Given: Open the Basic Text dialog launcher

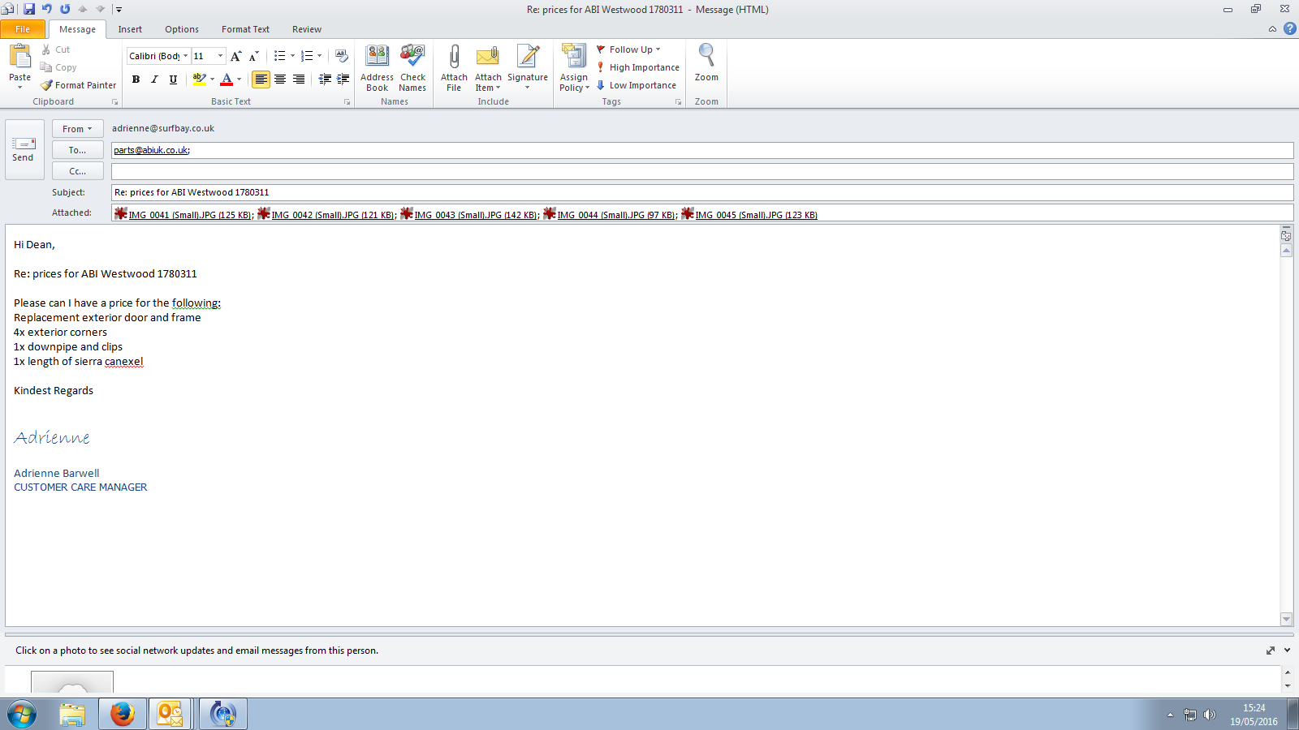Looking at the screenshot, I should pos(347,102).
